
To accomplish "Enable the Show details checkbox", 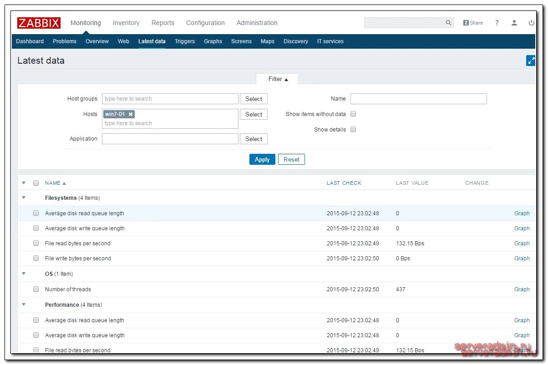I will pos(353,129).
